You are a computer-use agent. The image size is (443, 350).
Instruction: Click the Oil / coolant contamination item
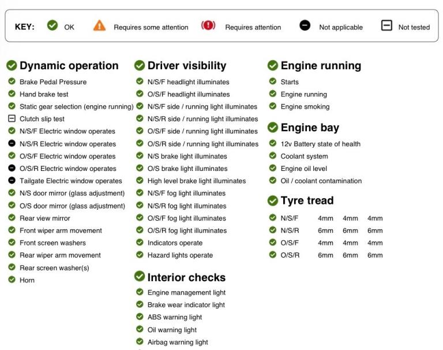321,181
